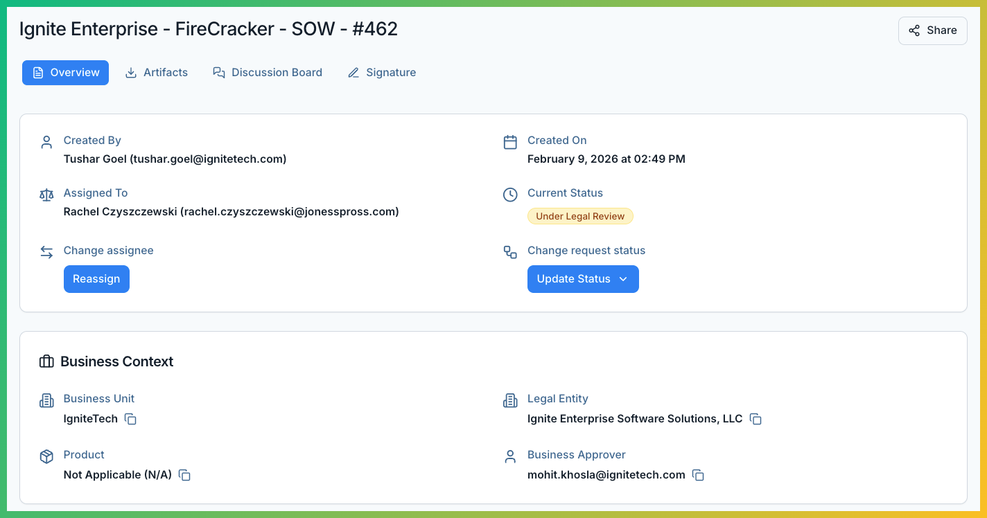
Task: Click the briefcase icon by Business Context
Action: click(46, 361)
